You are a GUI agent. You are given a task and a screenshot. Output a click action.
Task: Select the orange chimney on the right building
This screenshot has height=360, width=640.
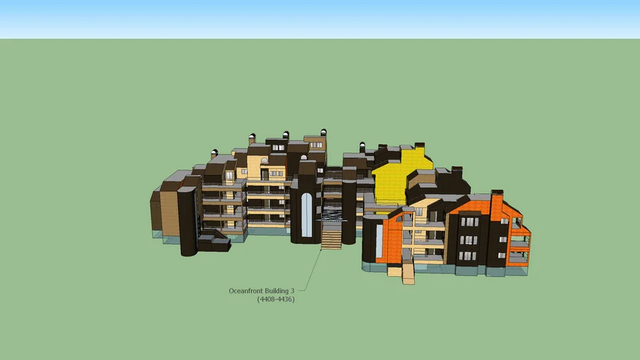pyautogui.click(x=497, y=204)
